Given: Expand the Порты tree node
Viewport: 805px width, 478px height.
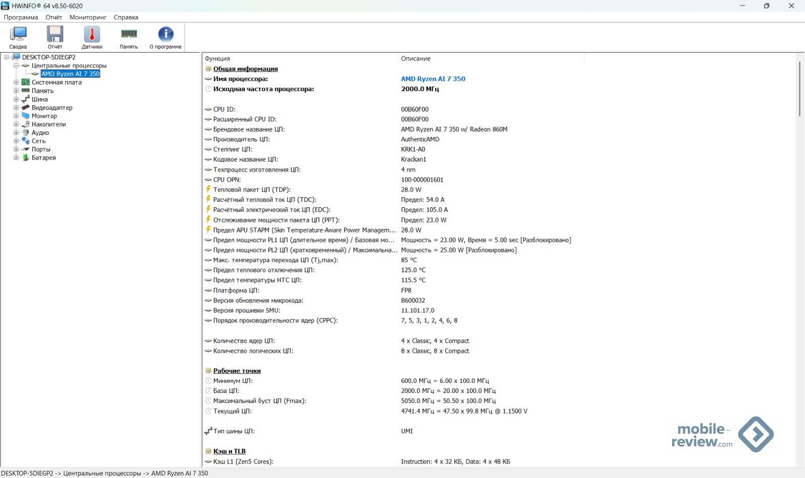Looking at the screenshot, I should [16, 149].
